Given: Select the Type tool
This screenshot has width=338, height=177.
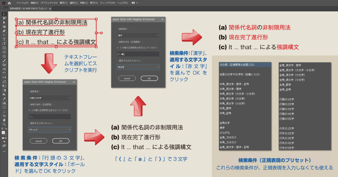Looking at the screenshot, I should tap(4, 39).
